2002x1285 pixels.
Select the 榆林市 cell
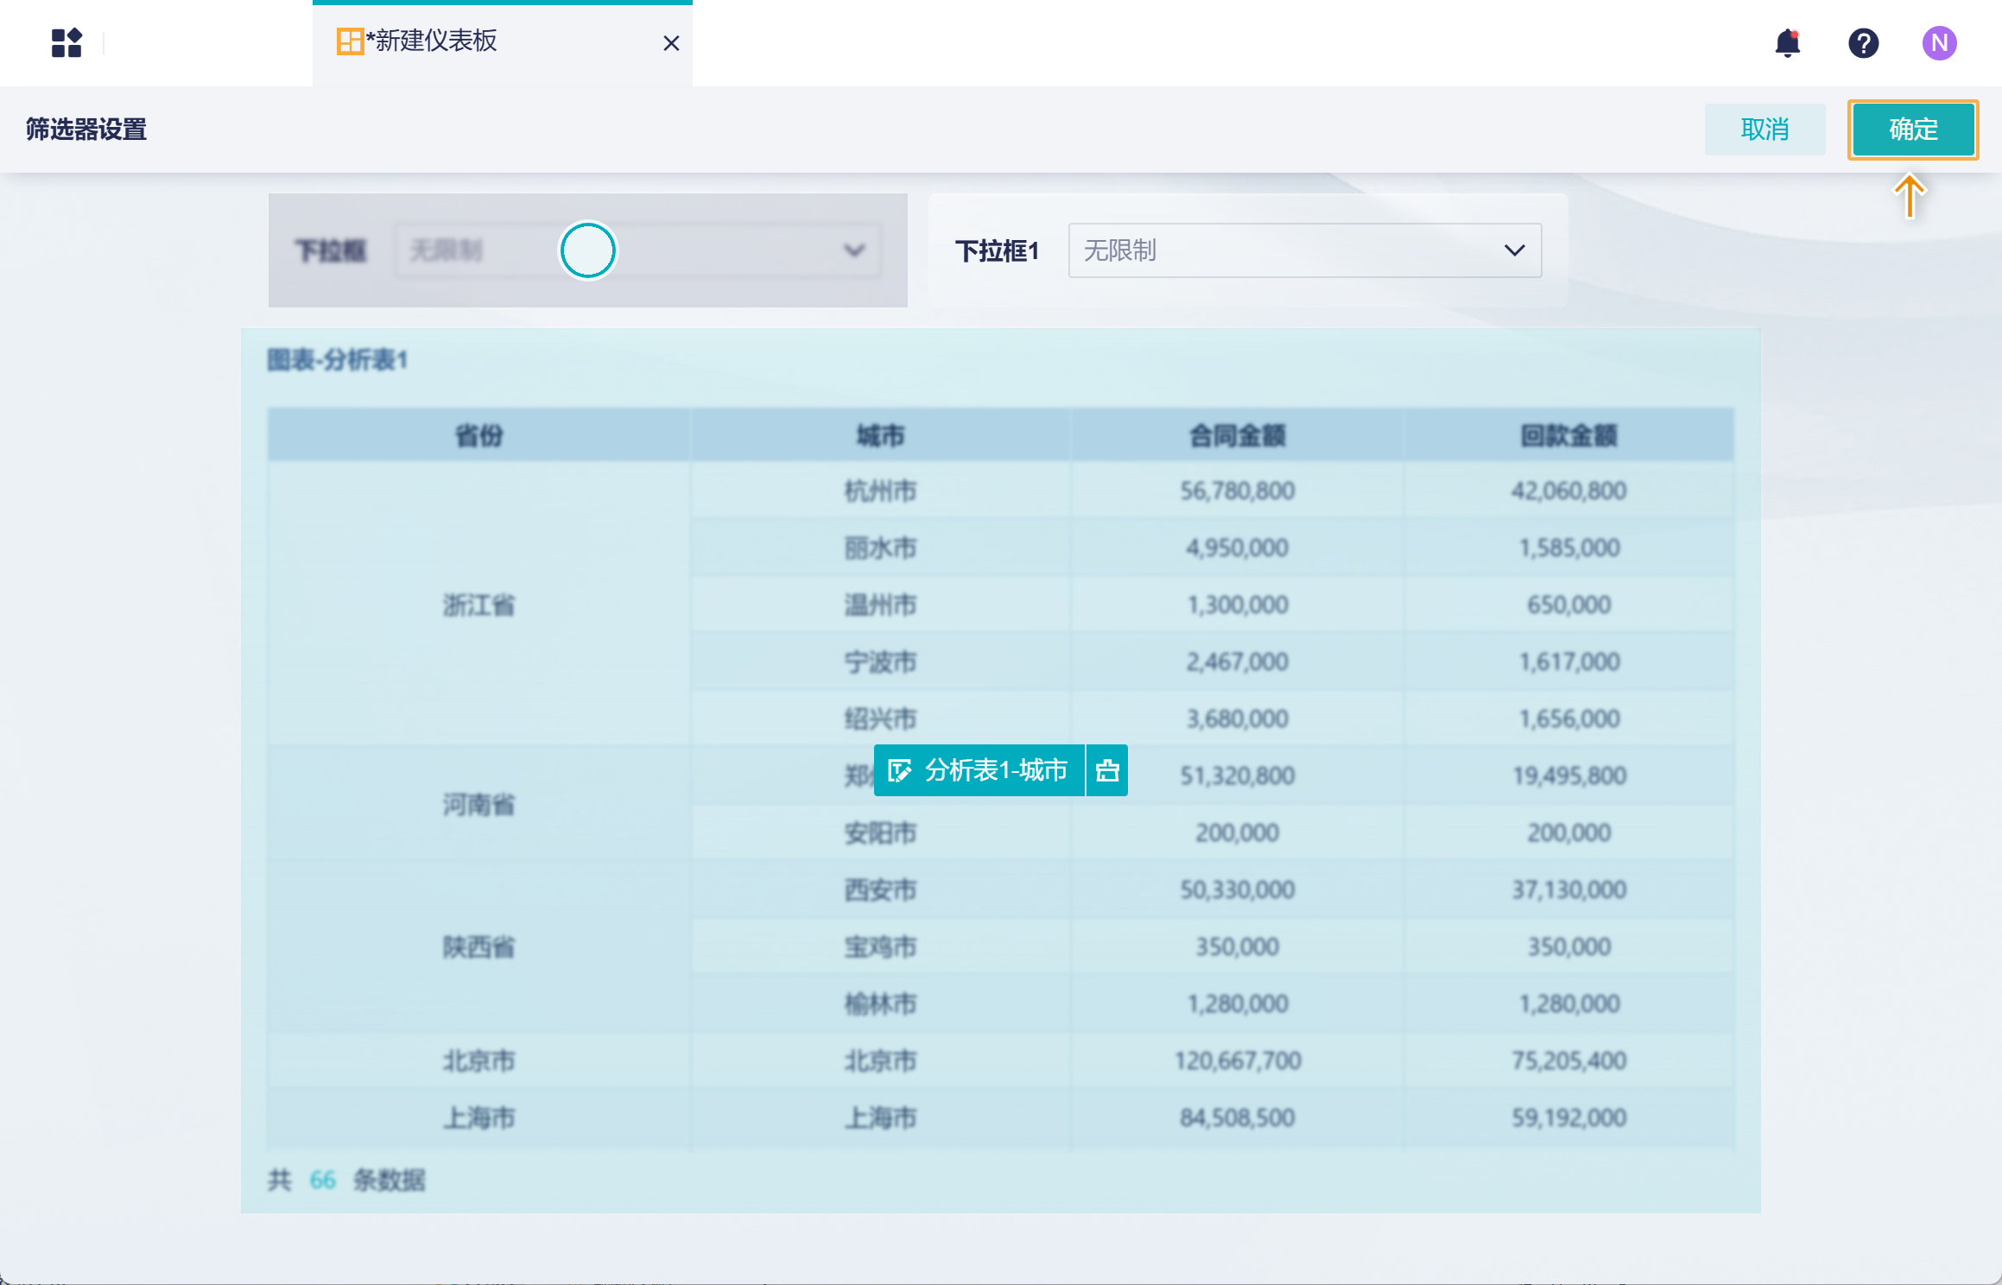[880, 1003]
